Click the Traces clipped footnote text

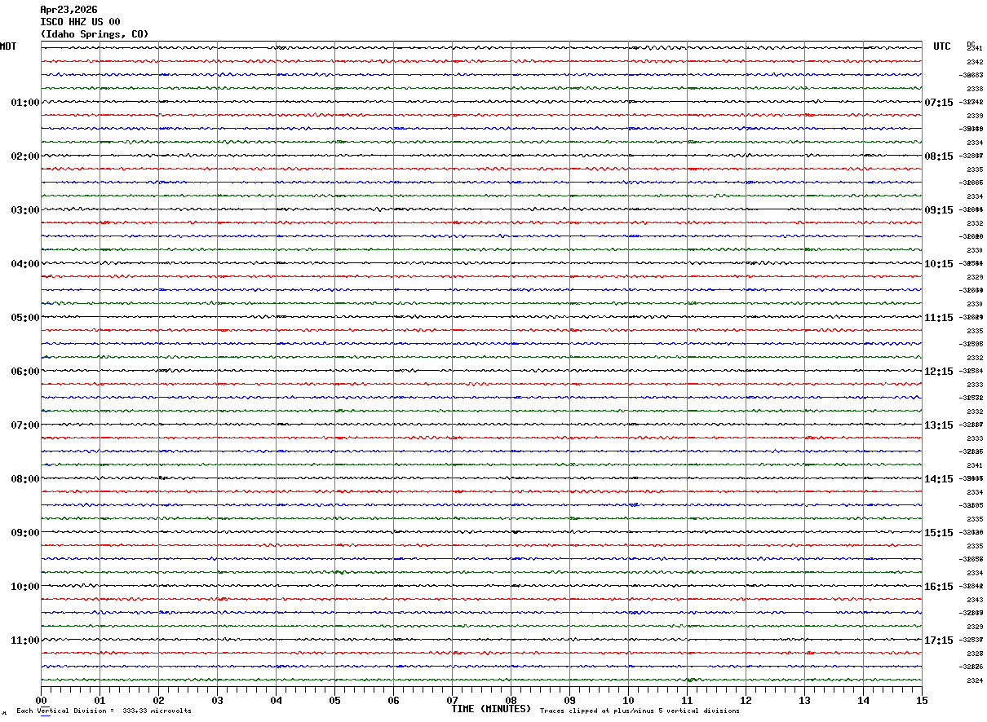pos(640,711)
